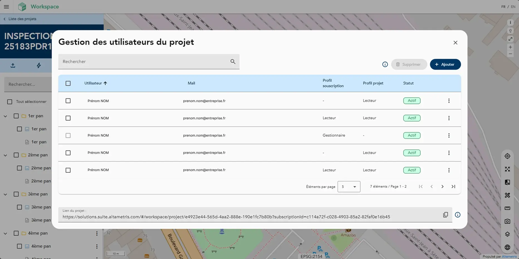Screen dimensions: 519x259
Task: Switch the interface language to EN
Action: (513, 6)
